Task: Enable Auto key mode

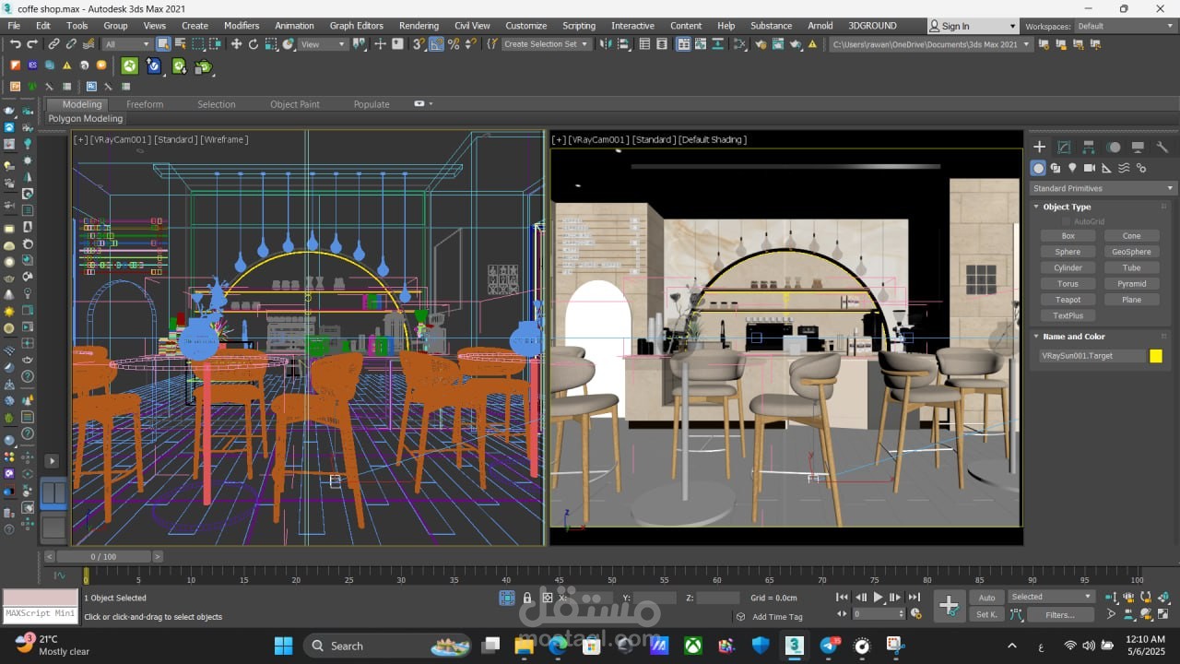Action: [987, 598]
